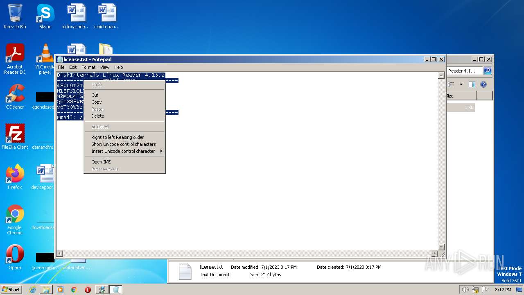Maximize the Notepad window
The height and width of the screenshot is (295, 524).
coord(434,59)
